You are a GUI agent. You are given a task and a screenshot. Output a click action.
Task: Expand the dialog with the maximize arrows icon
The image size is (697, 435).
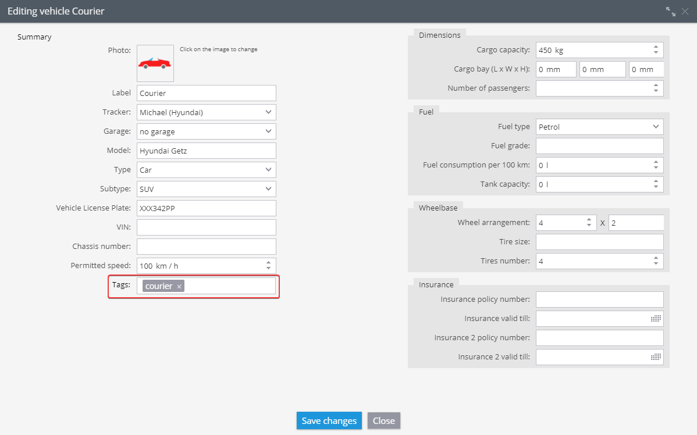(670, 12)
